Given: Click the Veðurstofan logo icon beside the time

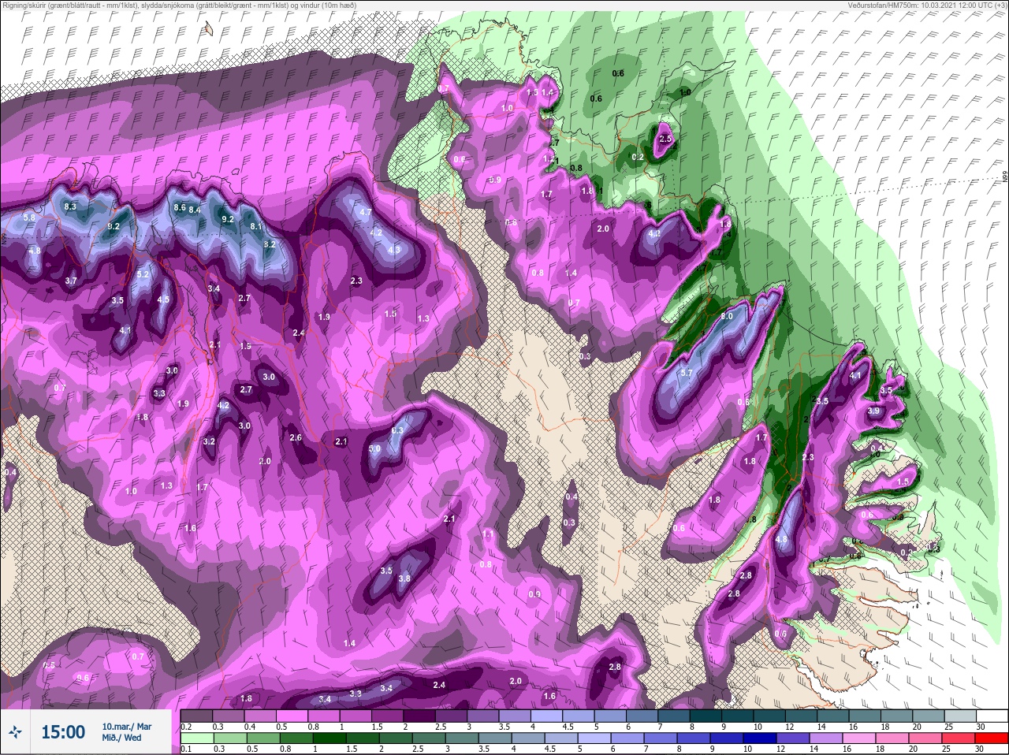Looking at the screenshot, I should (14, 732).
